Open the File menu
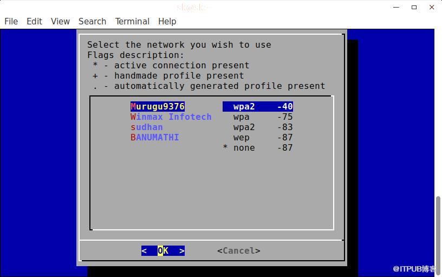 11,22
